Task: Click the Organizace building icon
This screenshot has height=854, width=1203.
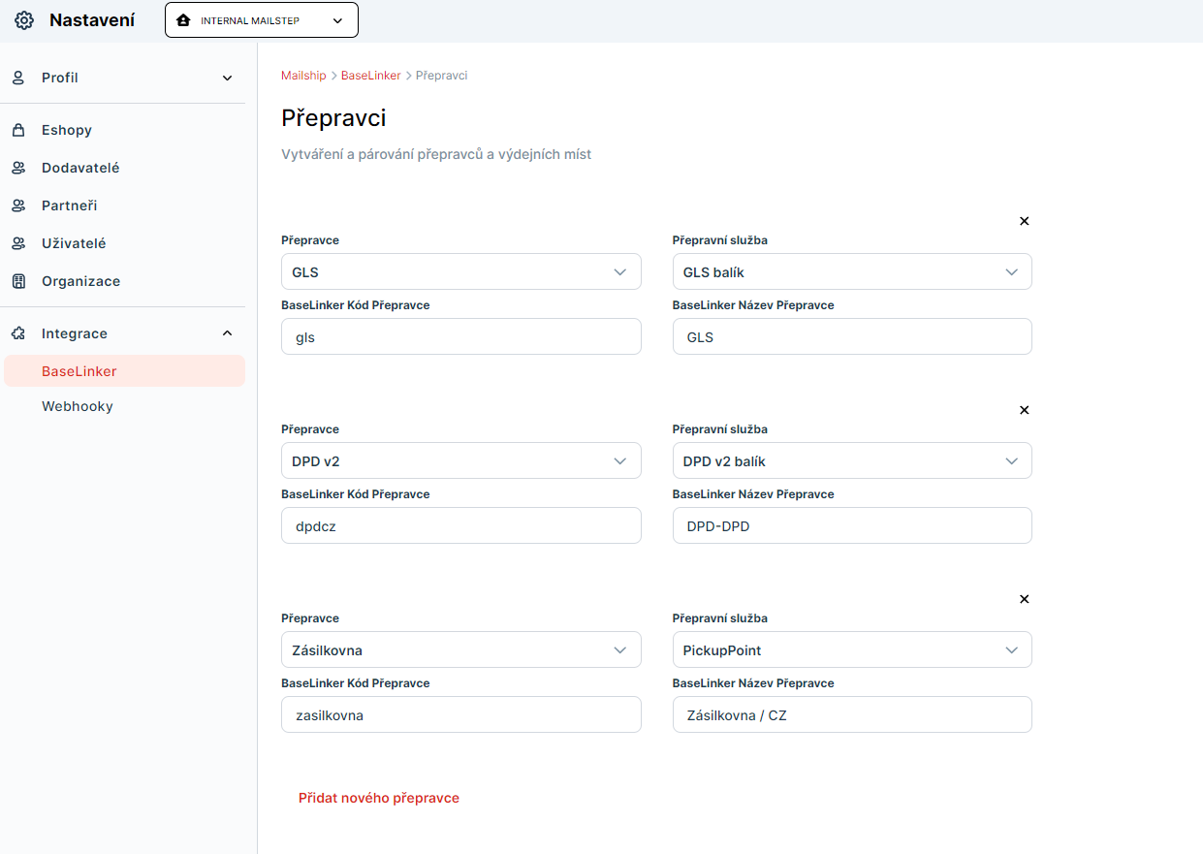Action: (x=18, y=281)
